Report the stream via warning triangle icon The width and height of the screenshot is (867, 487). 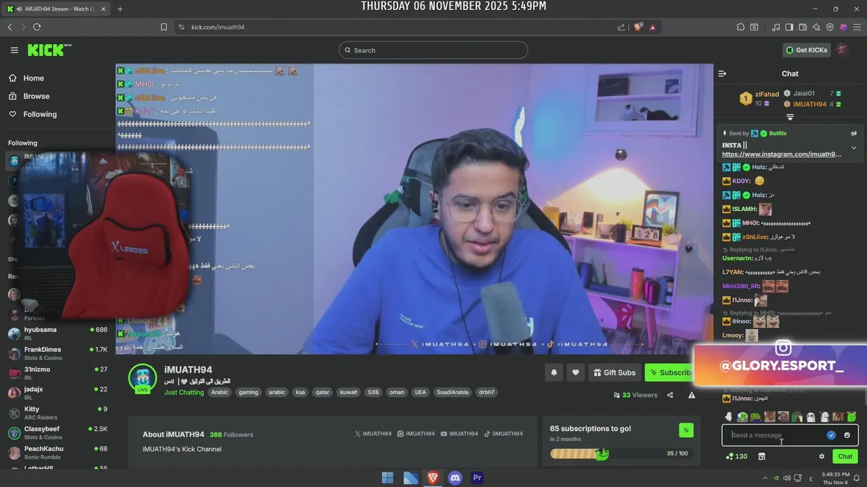692,395
